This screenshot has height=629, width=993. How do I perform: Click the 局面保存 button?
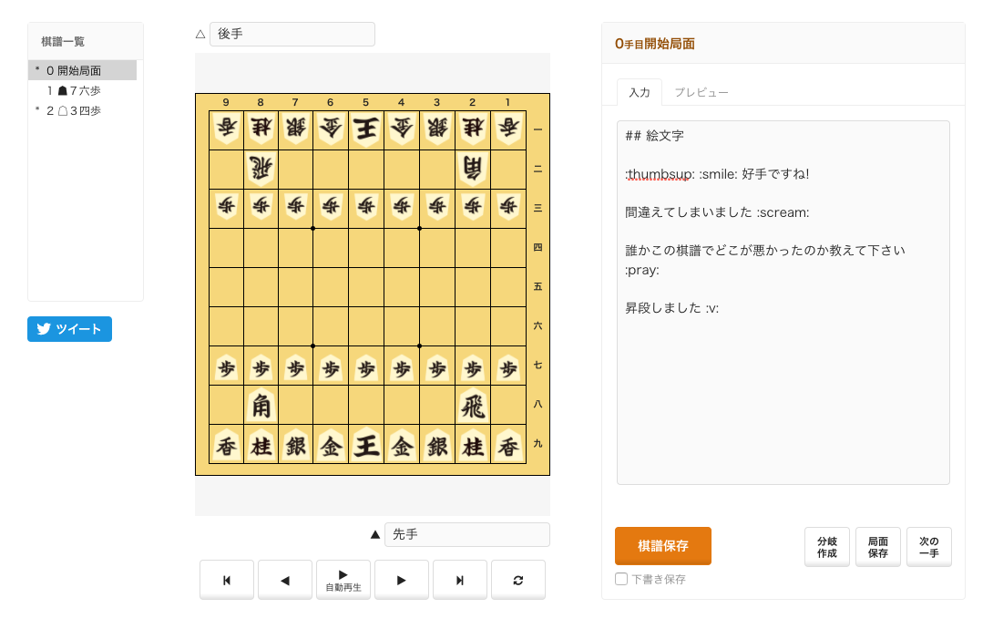(878, 547)
